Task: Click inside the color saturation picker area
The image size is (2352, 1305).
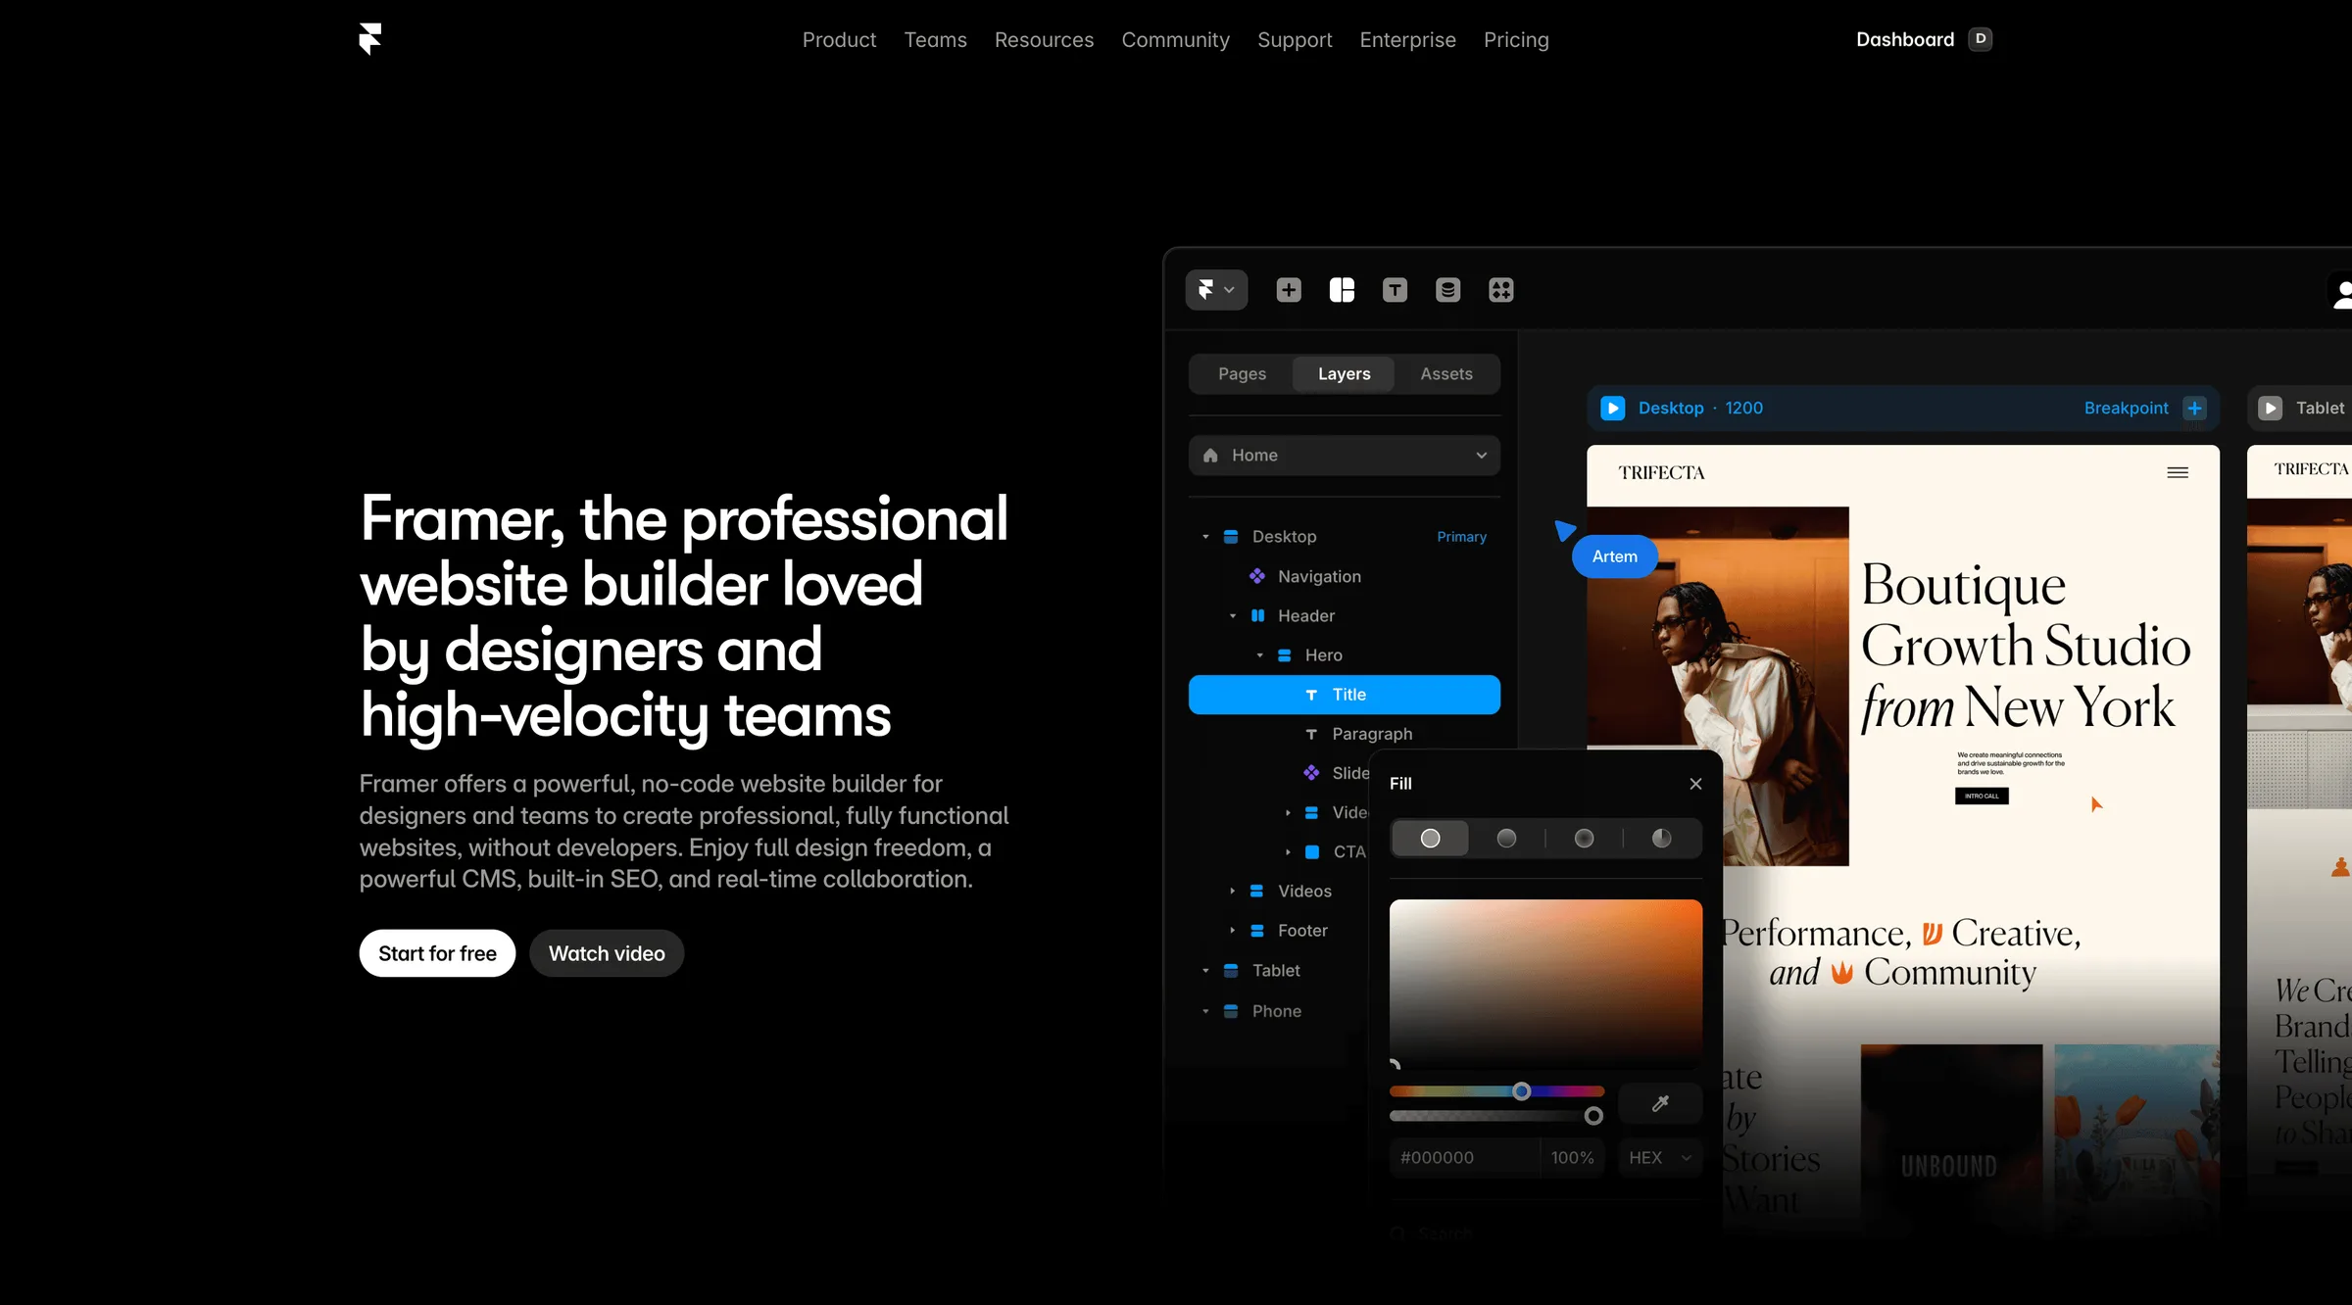Action: click(1545, 983)
